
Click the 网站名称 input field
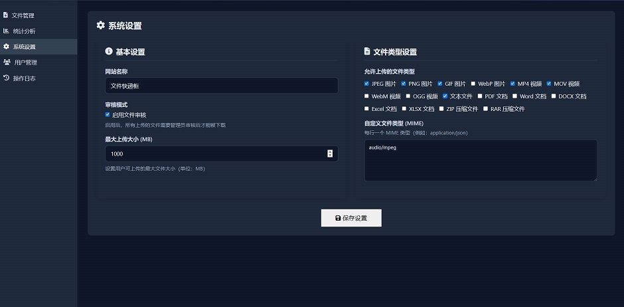tap(222, 86)
